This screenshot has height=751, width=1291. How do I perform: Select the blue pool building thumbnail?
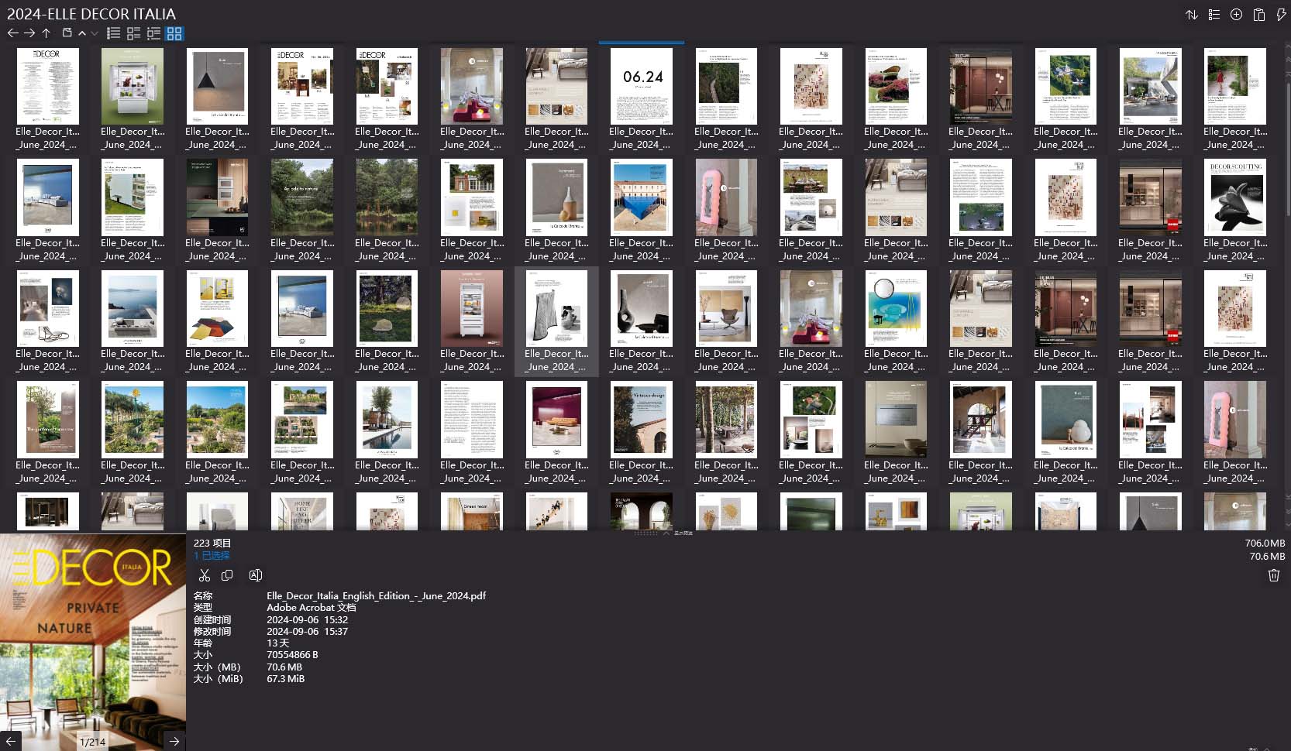coord(642,197)
